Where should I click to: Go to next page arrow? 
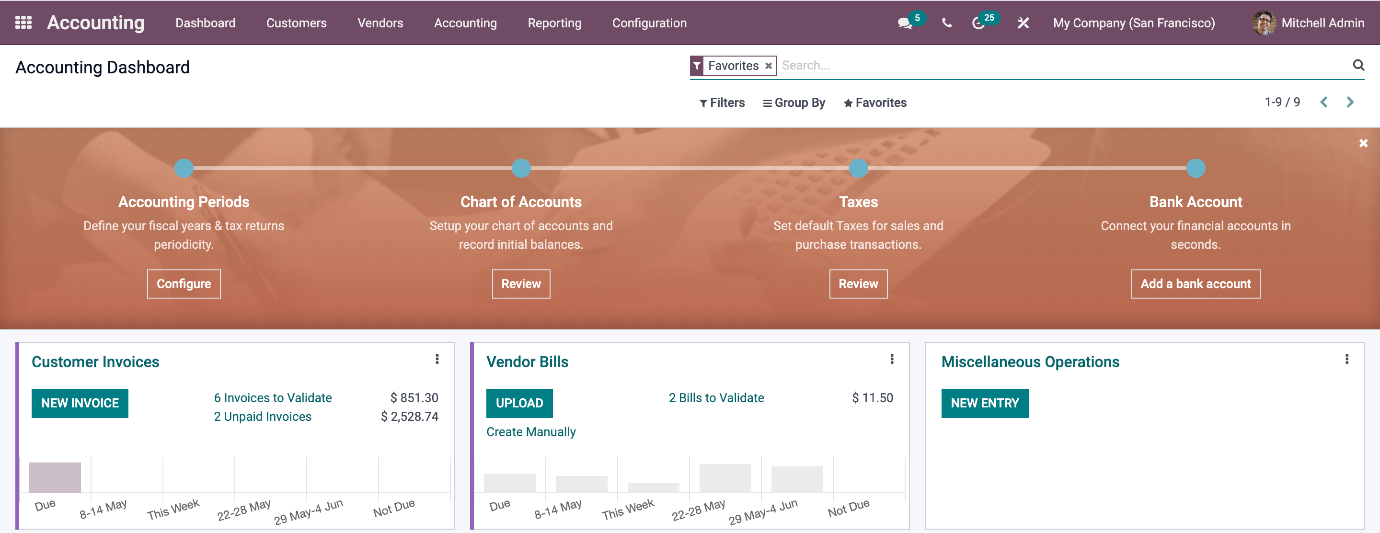coord(1350,102)
